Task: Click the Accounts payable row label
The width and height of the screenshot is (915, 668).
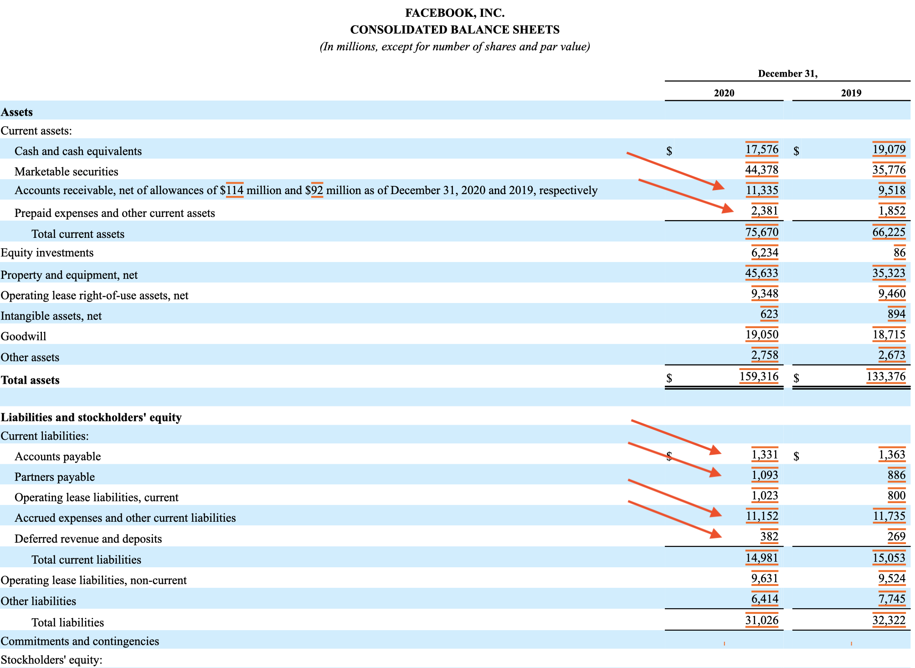Action: coord(57,457)
